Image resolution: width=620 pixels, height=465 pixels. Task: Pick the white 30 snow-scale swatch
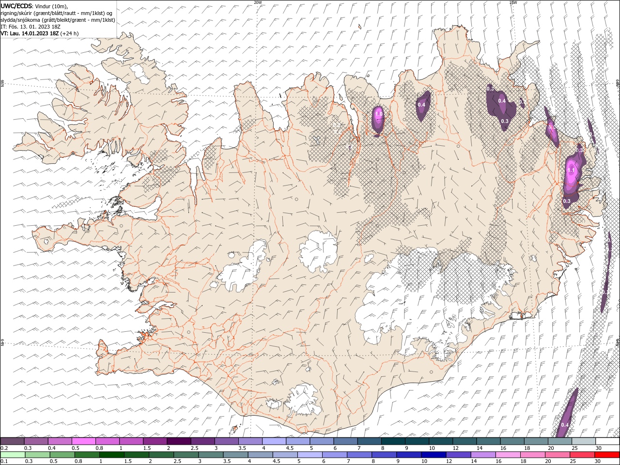click(607, 441)
